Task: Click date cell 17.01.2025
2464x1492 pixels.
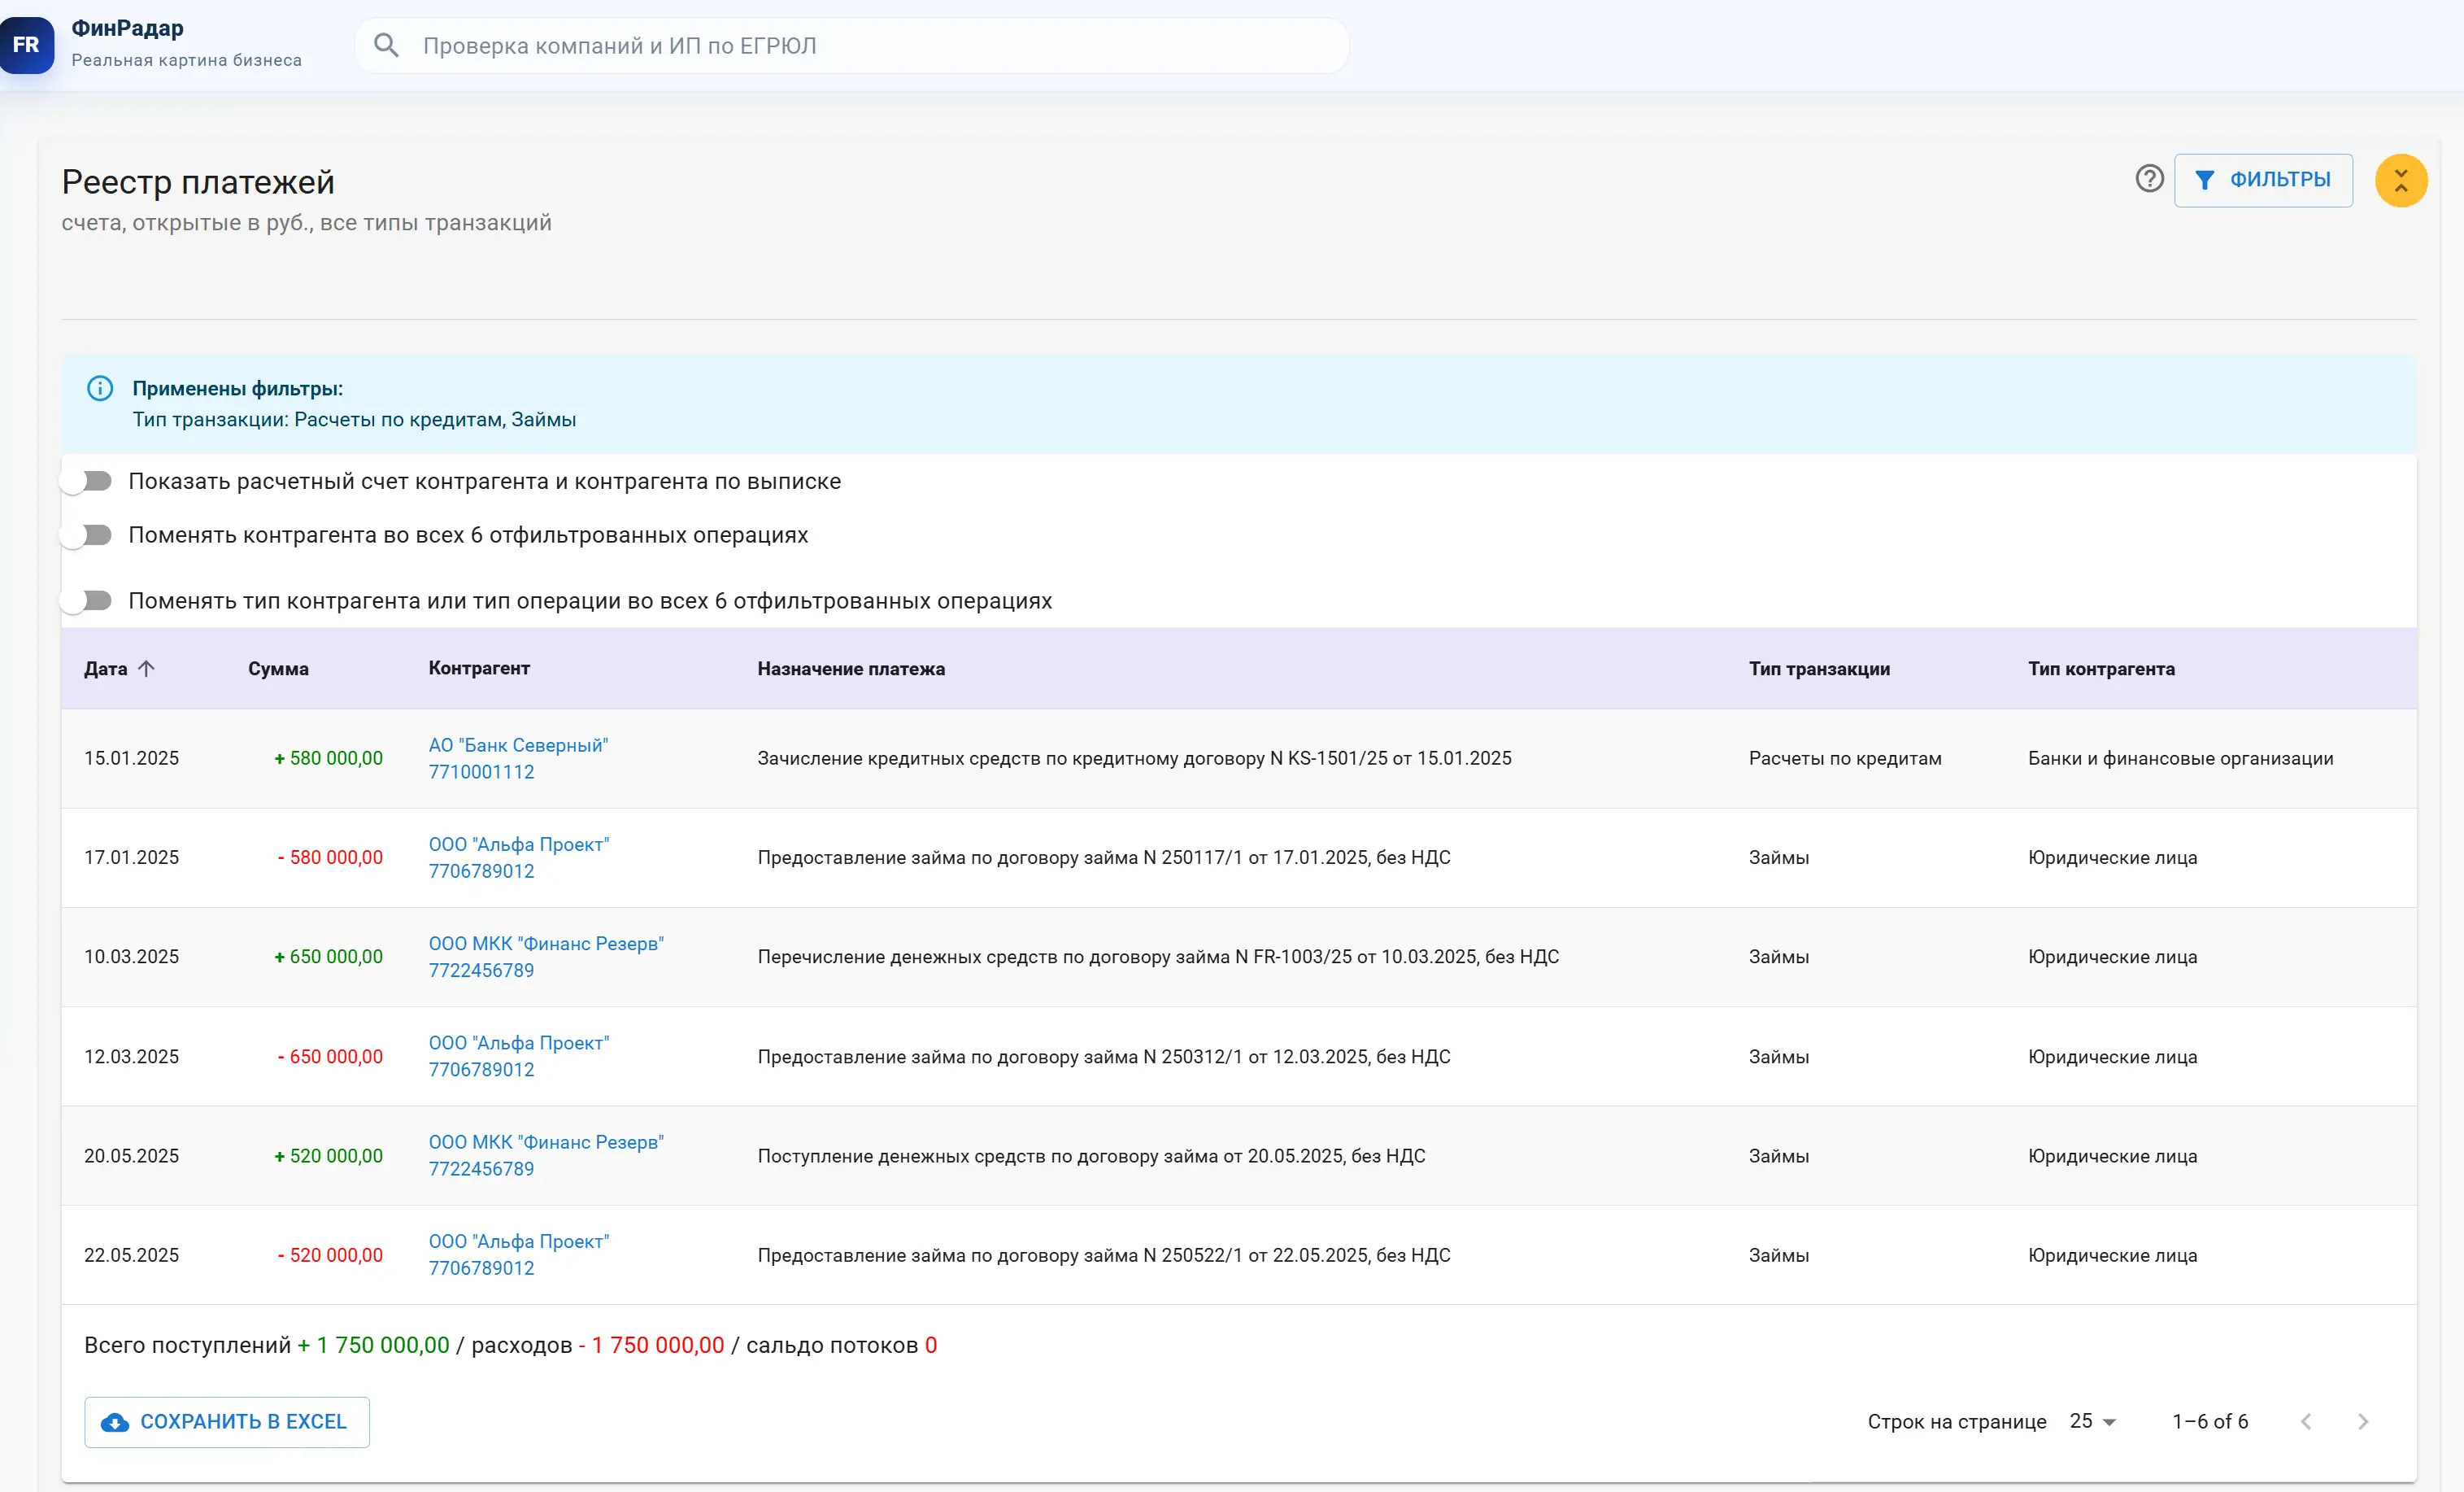Action: pyautogui.click(x=131, y=857)
